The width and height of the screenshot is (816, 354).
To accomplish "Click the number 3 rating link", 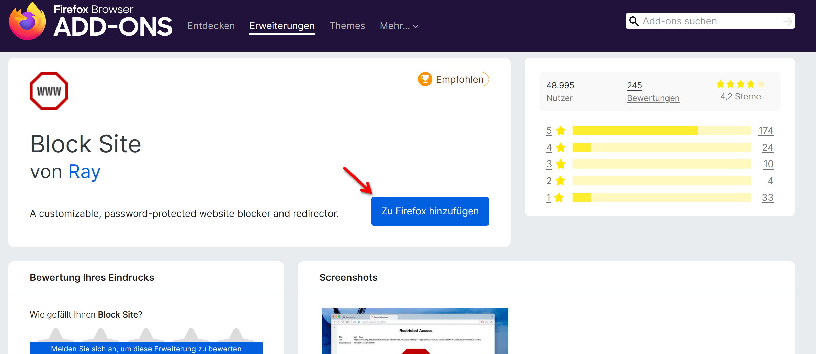I will click(x=549, y=164).
